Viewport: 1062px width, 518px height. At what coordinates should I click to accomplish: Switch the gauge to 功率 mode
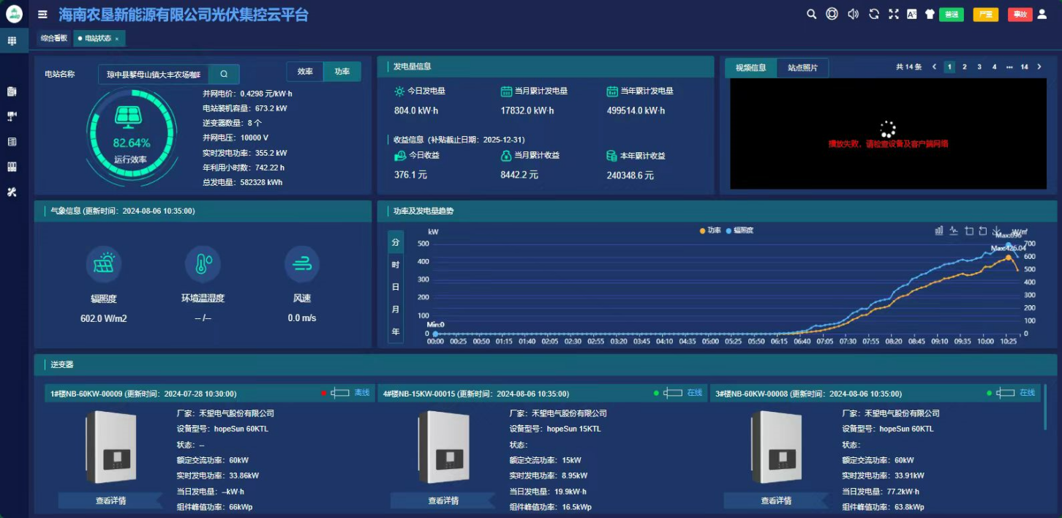(x=342, y=72)
